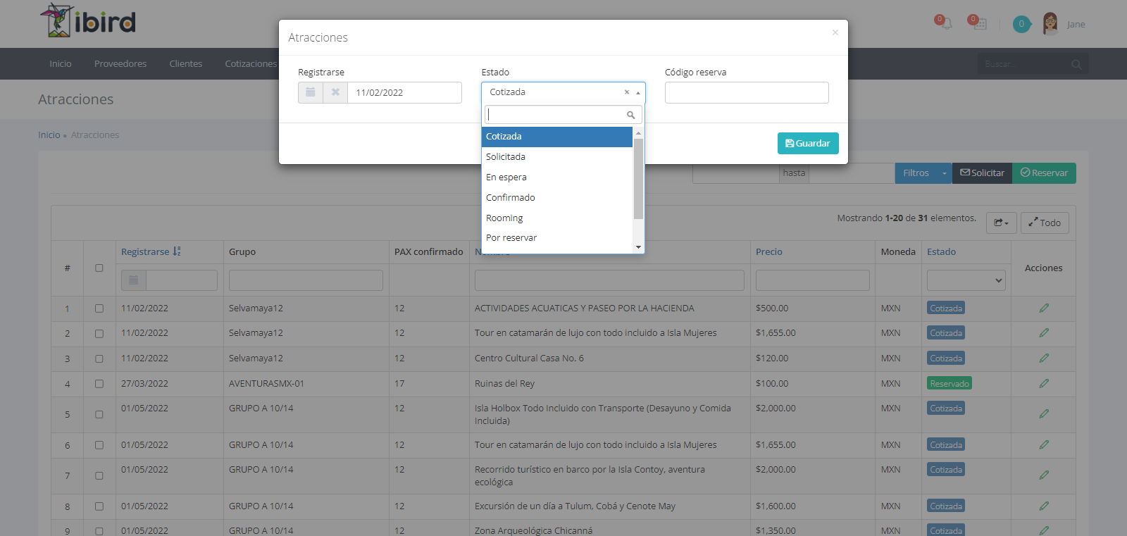Close the Atracciones dialog

(835, 32)
